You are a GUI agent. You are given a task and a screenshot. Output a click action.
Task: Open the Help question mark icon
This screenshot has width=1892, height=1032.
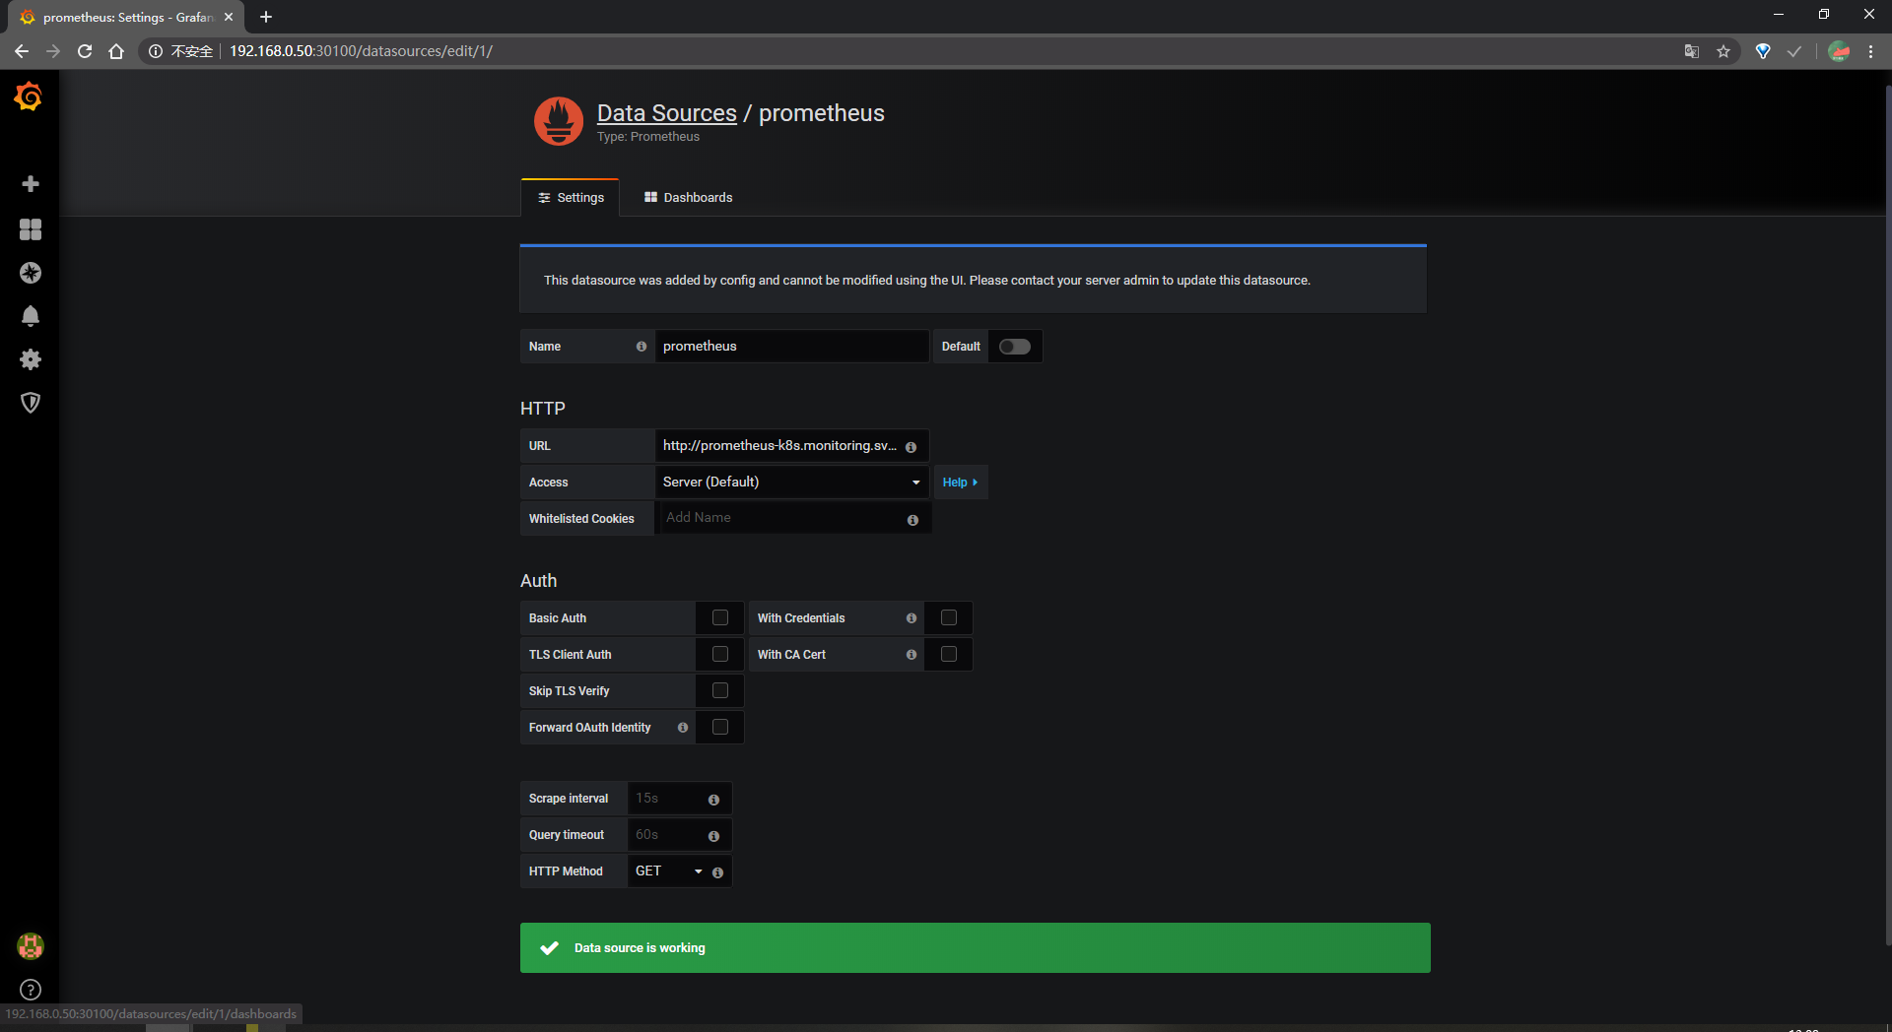point(31,990)
